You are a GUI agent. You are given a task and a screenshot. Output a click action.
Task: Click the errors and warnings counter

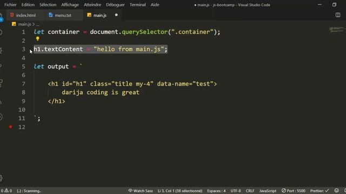[6, 191]
